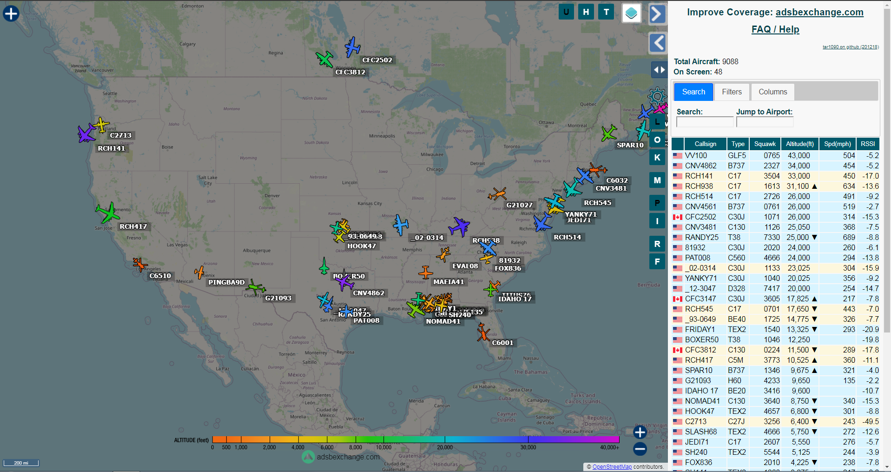Screen dimensions: 891x472
Task: Click the H toggle button on the map
Action: pyautogui.click(x=586, y=12)
